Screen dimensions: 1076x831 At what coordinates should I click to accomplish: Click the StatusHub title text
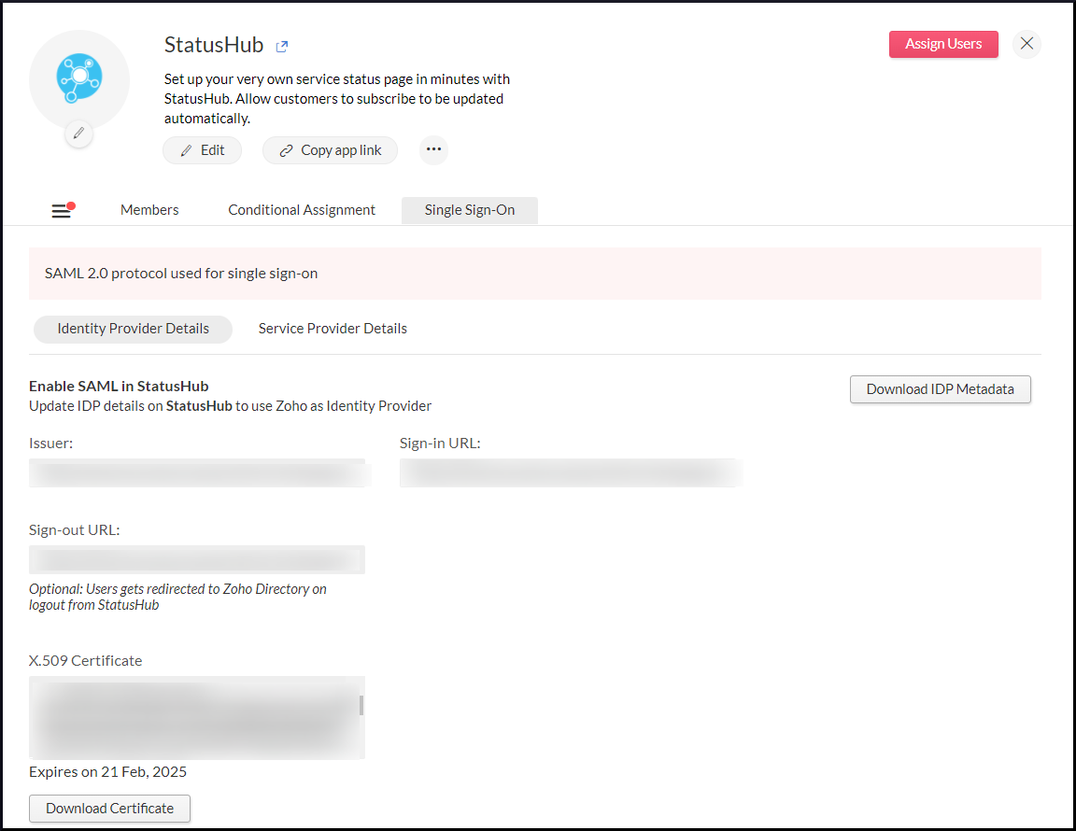pos(213,45)
